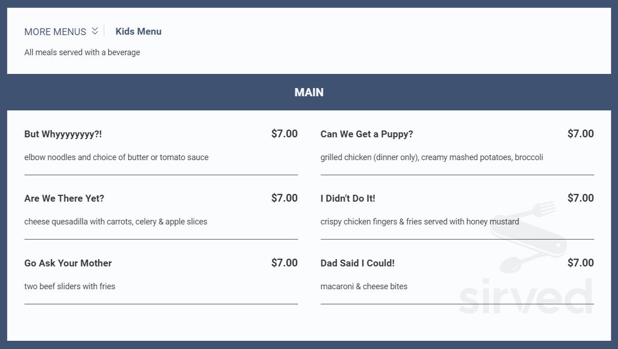Select the Kids Menu tab label
Viewport: 618px width, 349px height.
click(x=139, y=31)
